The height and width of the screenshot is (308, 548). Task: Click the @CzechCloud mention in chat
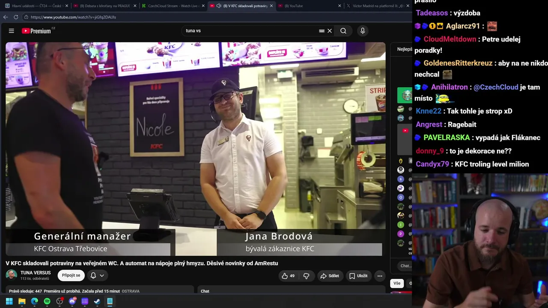click(x=496, y=87)
